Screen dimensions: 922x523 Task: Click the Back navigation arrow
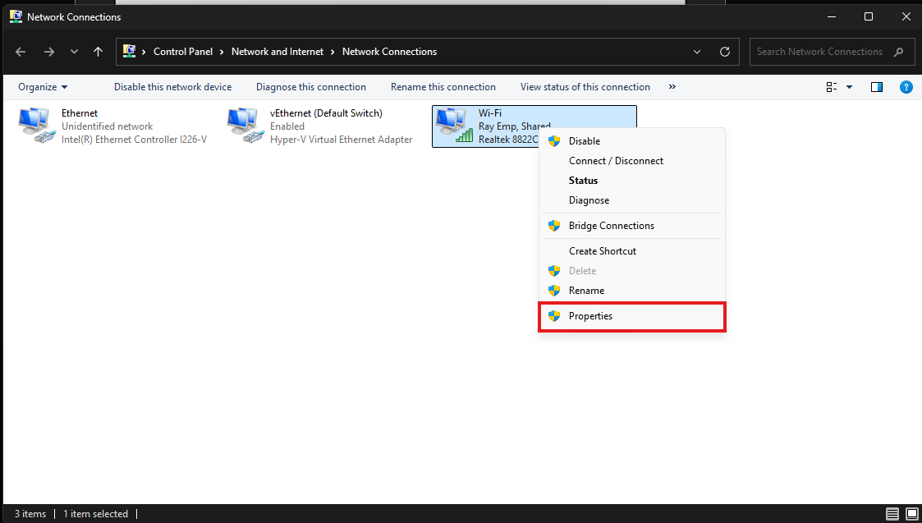click(21, 52)
